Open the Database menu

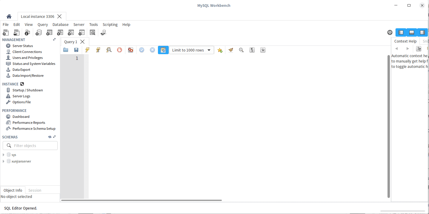pos(60,25)
